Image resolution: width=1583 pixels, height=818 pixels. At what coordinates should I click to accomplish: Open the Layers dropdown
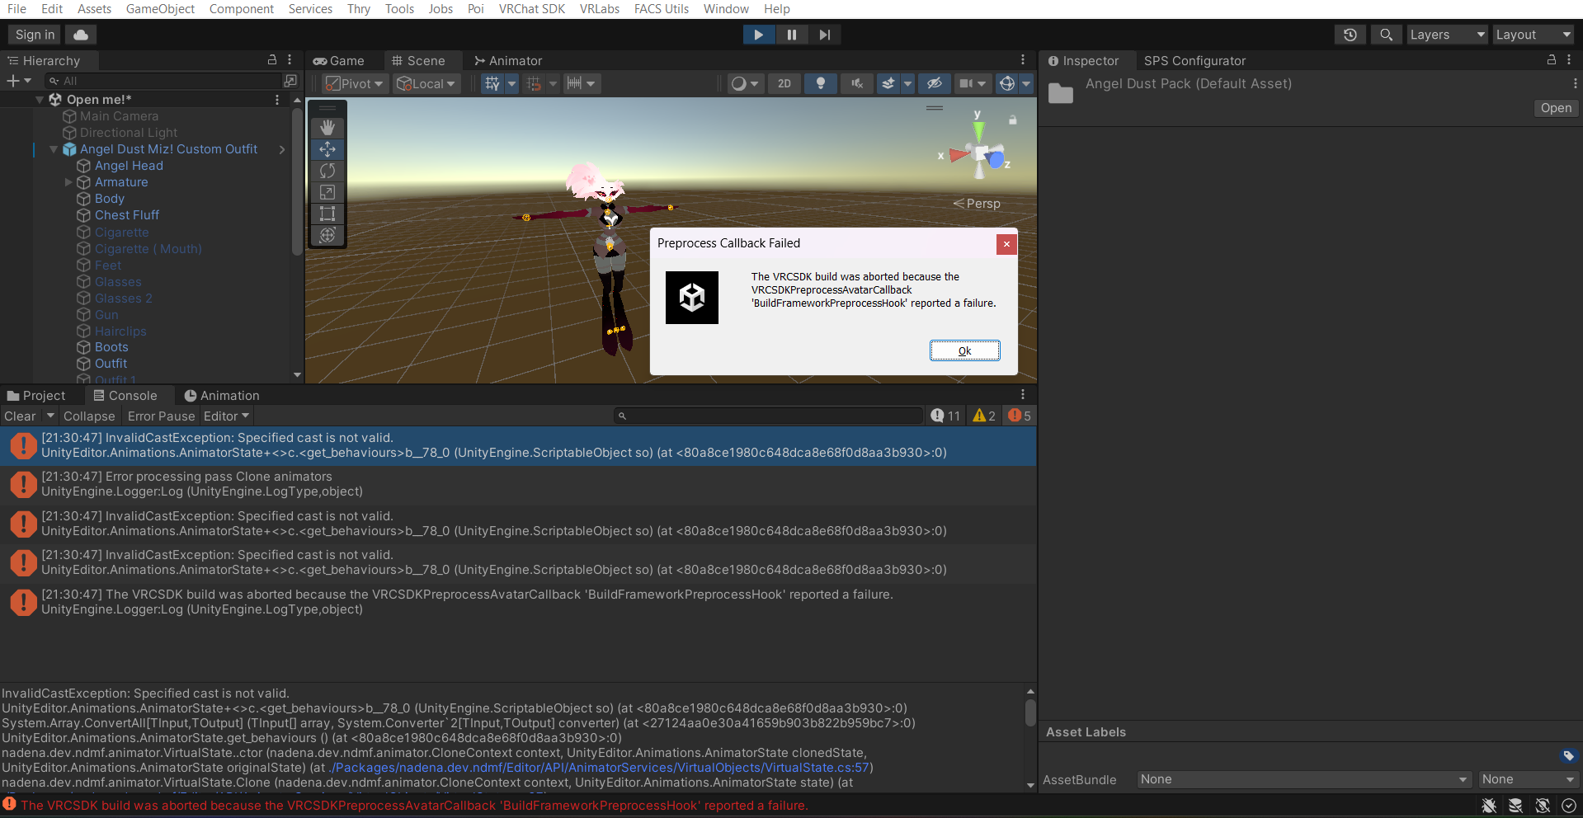coord(1448,35)
